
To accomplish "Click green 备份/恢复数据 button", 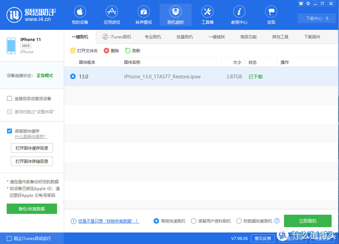I will coord(32,209).
